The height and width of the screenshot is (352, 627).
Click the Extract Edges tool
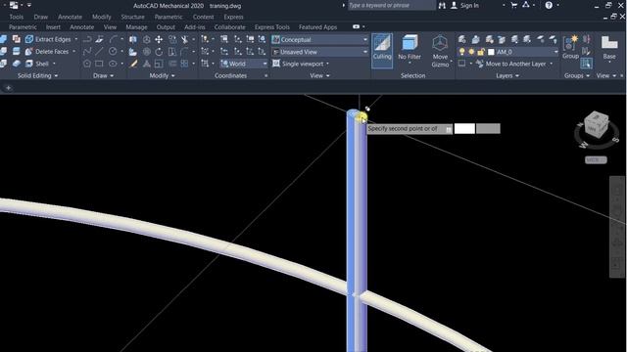(x=48, y=39)
